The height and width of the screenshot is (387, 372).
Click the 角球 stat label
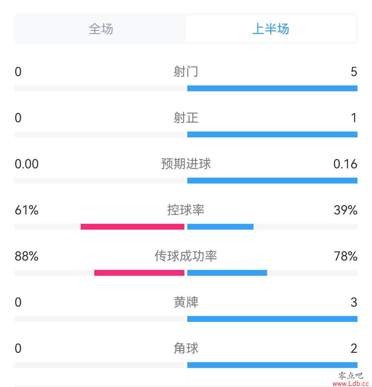[186, 348]
